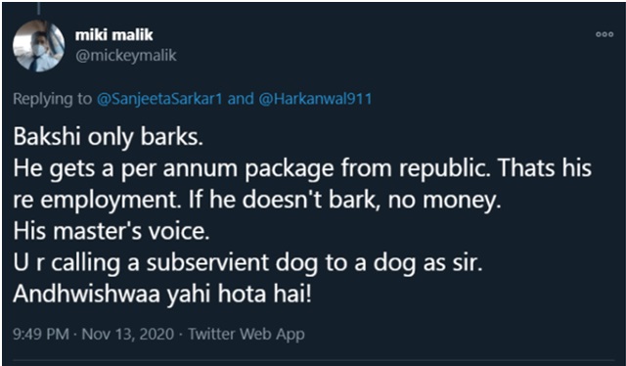Open the @SanjeetaSarkar1 mention
This screenshot has height=366, width=626.
(x=159, y=99)
